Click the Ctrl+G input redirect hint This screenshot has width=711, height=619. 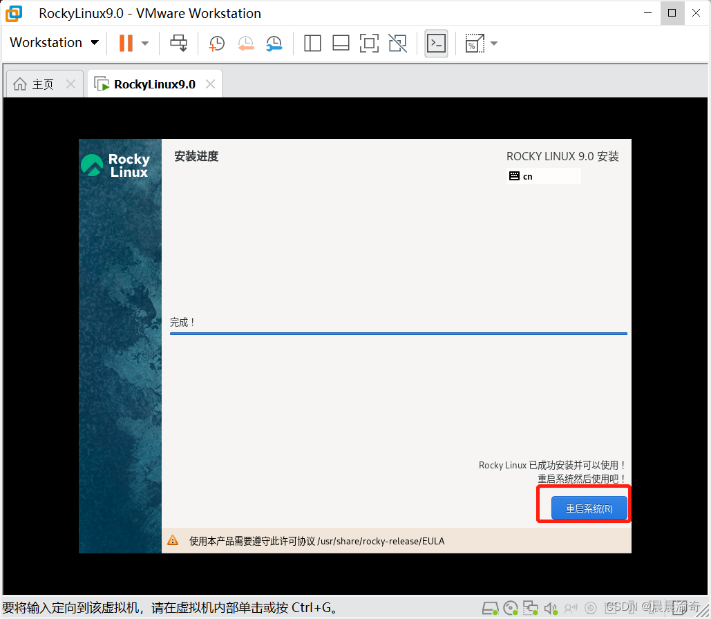(170, 608)
